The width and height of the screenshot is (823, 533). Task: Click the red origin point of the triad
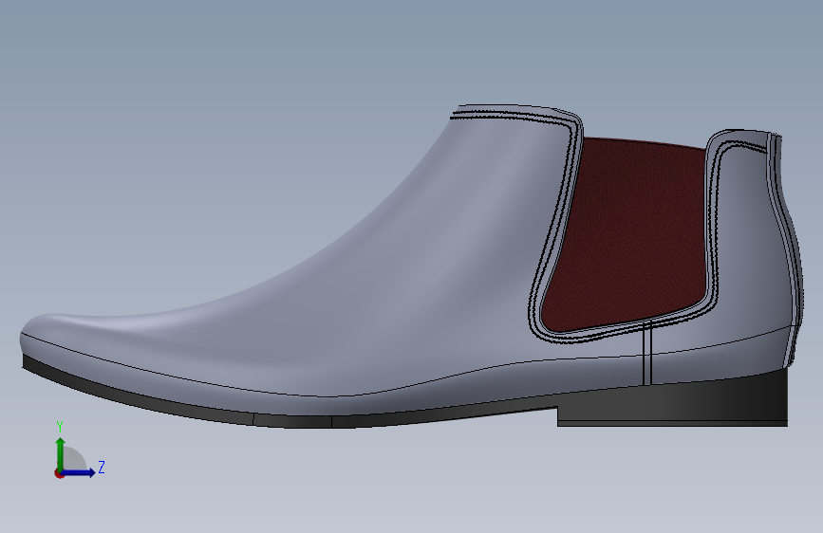click(x=59, y=473)
